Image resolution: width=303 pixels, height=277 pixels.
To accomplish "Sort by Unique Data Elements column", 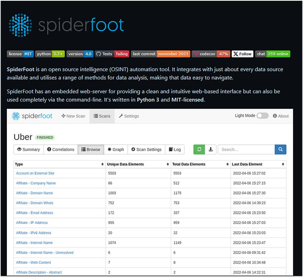I will point(138,164).
